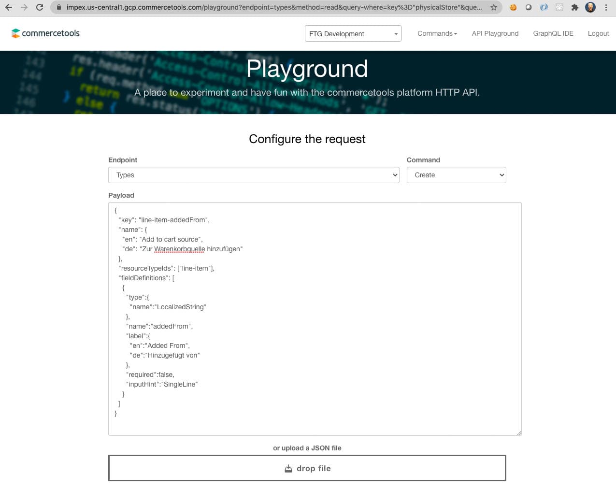Open the API Playground page
Image resolution: width=616 pixels, height=504 pixels.
click(495, 33)
